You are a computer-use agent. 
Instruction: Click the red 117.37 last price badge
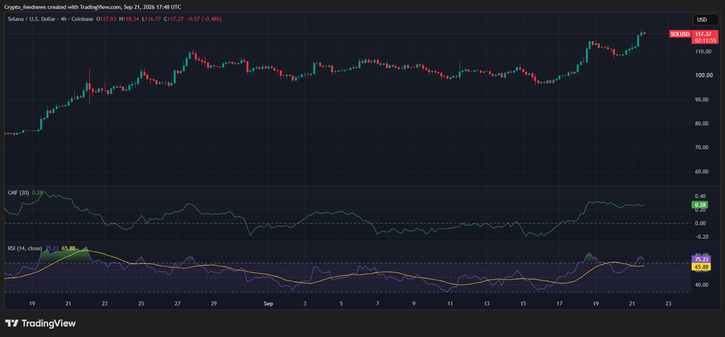click(704, 34)
